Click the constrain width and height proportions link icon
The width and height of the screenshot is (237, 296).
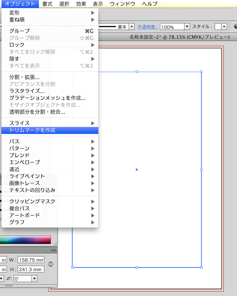click(x=51, y=264)
